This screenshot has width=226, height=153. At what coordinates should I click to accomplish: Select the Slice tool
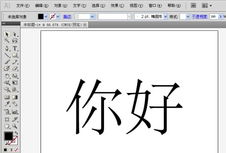tap(15, 119)
